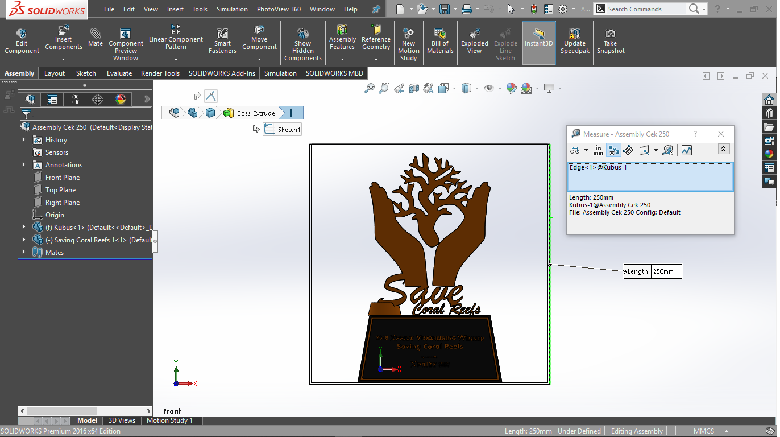Toggle the pushpin next to Help menu
The width and height of the screenshot is (780, 437).
click(x=376, y=9)
